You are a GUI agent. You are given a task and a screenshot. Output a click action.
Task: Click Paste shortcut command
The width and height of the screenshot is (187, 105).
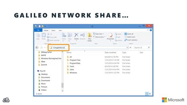[53, 40]
